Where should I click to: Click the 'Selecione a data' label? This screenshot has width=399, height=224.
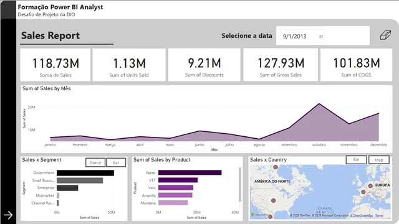pyautogui.click(x=247, y=36)
